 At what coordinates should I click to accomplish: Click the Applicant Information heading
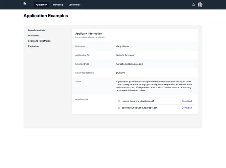(x=89, y=33)
